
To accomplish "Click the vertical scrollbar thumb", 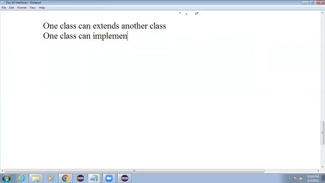I will pyautogui.click(x=322, y=133).
